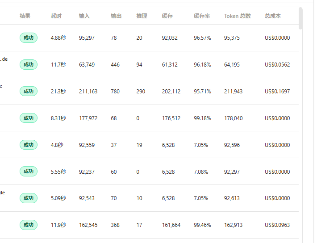Click the 成功 badge in the 21.3秒 row
The height and width of the screenshot is (243, 317).
click(29, 91)
